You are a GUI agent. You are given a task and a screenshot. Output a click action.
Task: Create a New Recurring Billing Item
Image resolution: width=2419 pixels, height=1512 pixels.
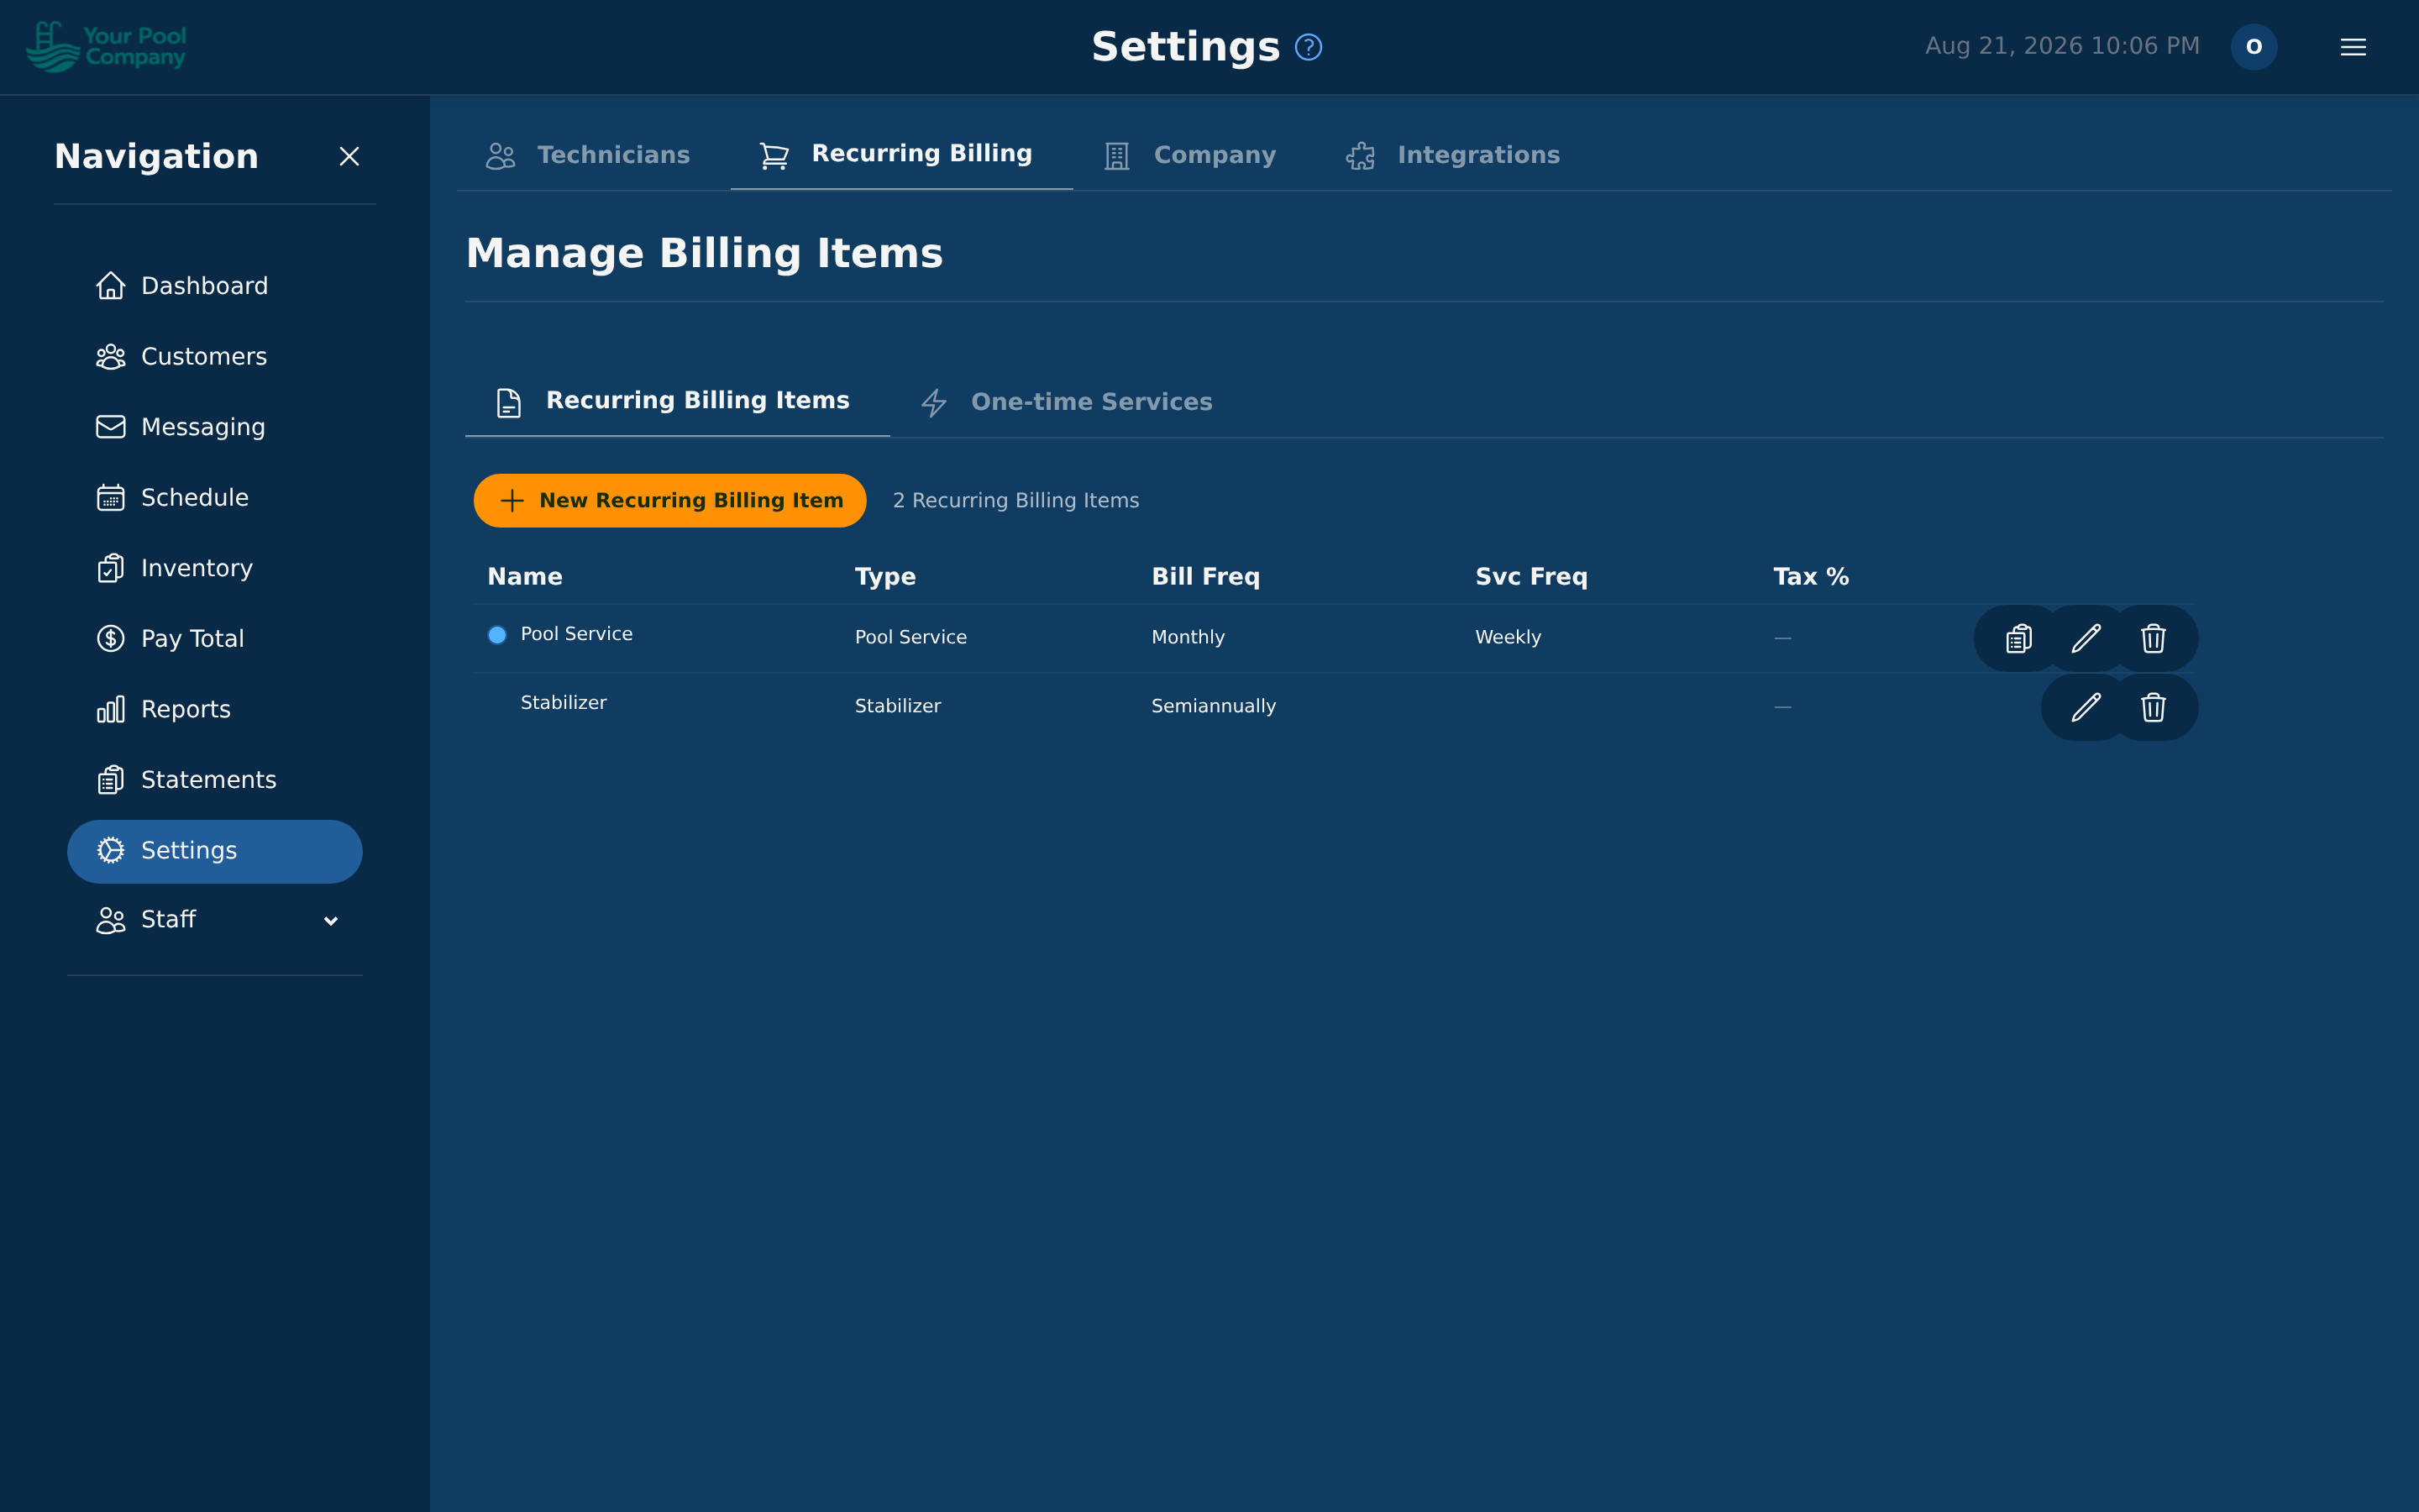(669, 500)
